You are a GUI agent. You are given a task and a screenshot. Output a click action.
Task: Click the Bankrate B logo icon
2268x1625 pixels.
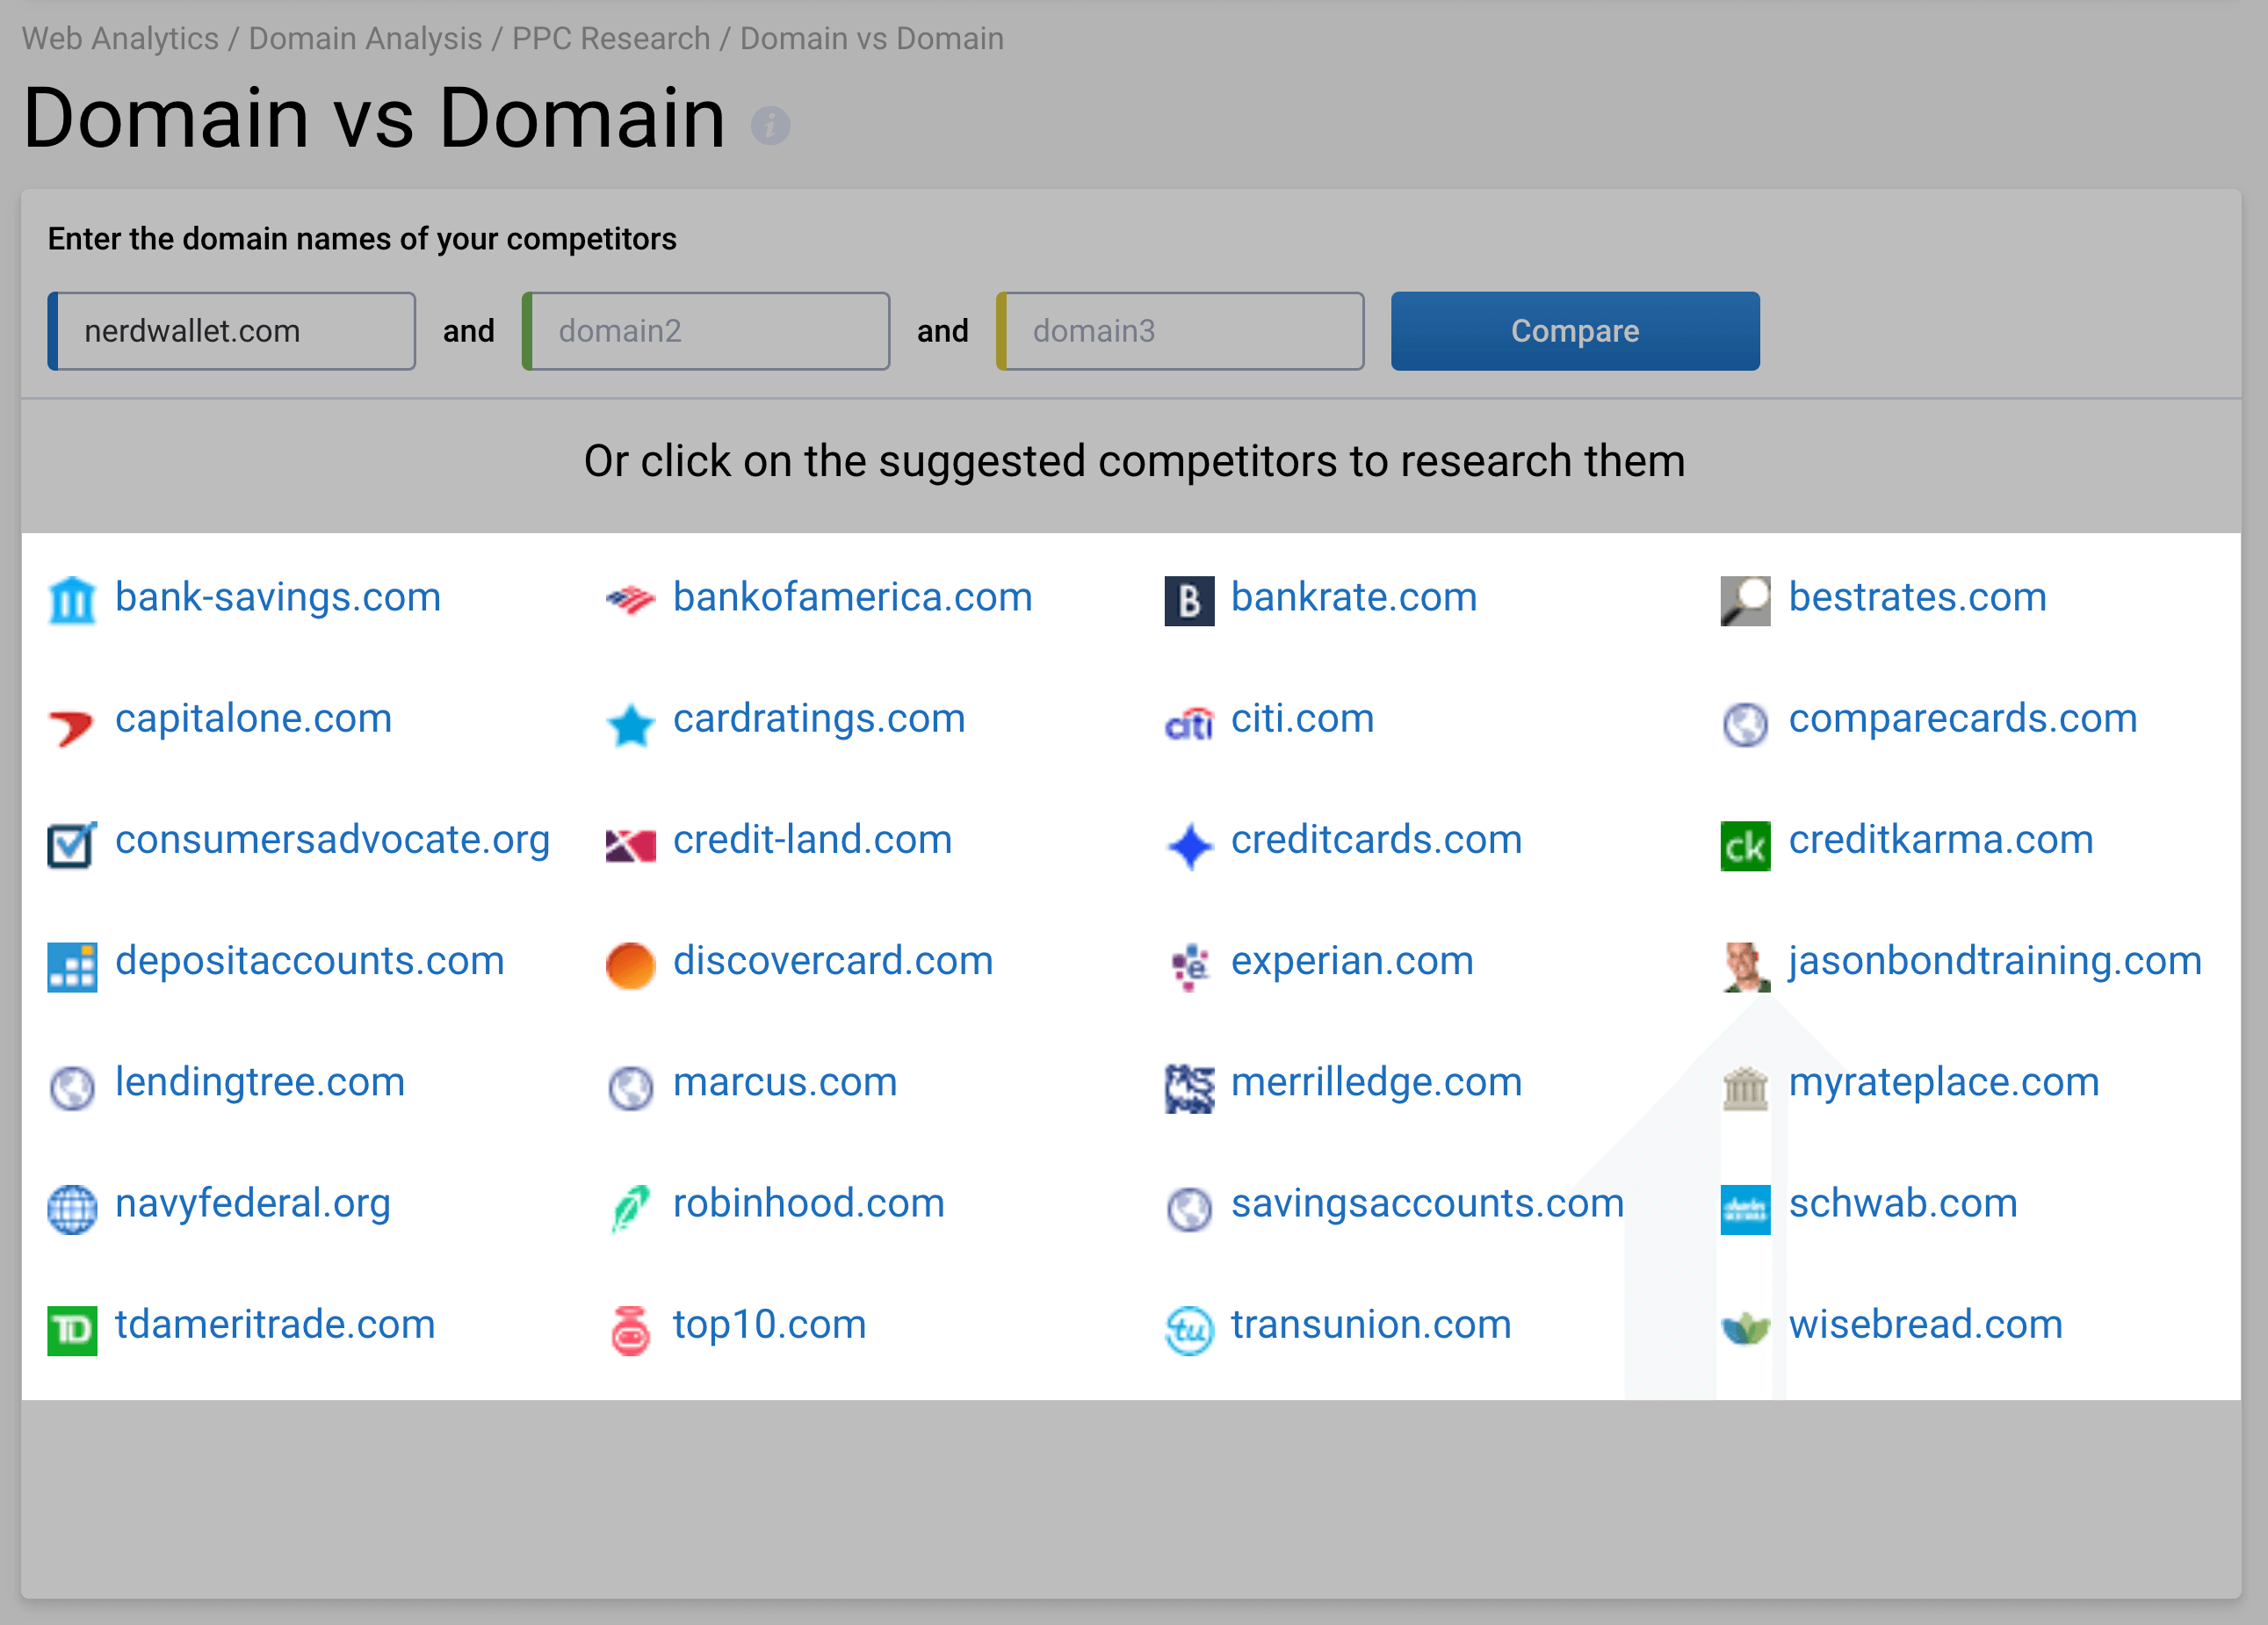pos(1189,601)
